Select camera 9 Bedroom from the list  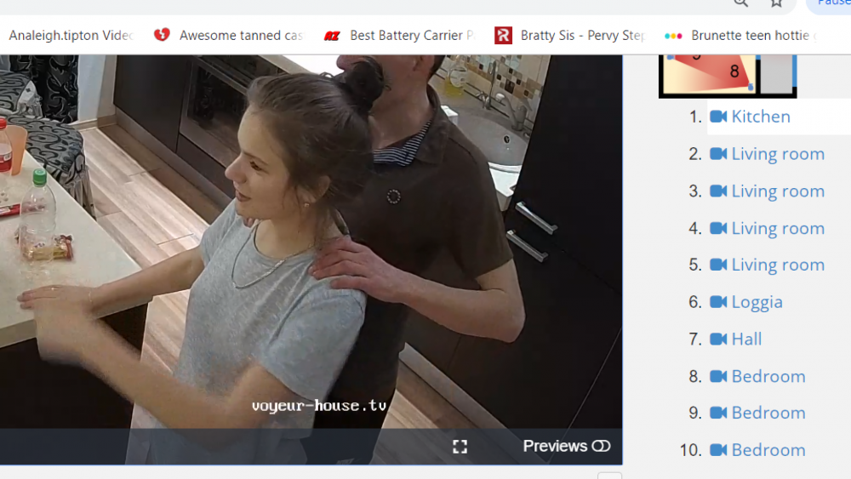768,413
